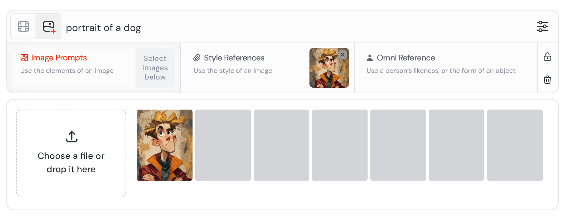565x221 pixels.
Task: Select the Style References section
Action: tap(234, 58)
